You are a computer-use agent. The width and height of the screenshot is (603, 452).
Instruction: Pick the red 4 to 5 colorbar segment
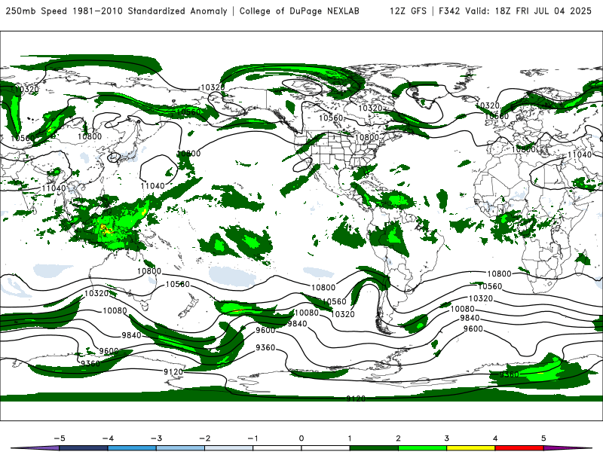click(x=519, y=448)
